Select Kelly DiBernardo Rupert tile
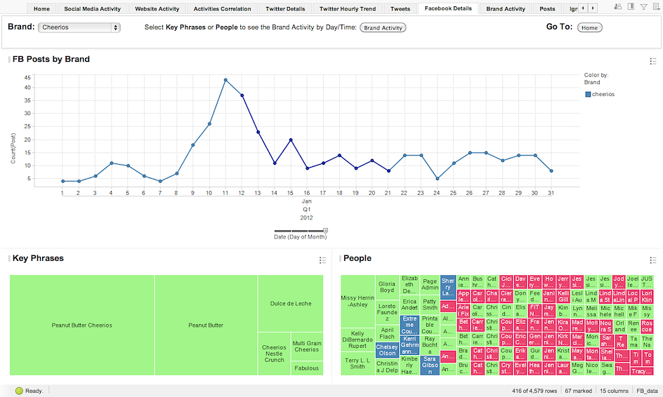This screenshot has width=663, height=397. click(357, 339)
